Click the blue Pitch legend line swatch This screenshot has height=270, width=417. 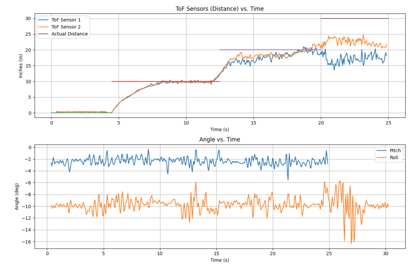[382, 151]
